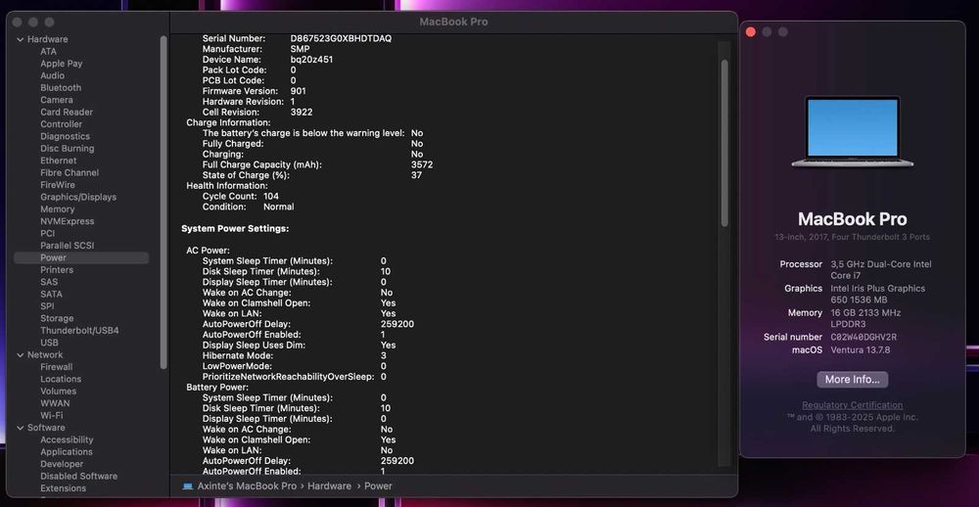Select Volumes under Network
Viewport: 979px width, 507px height.
pos(58,392)
